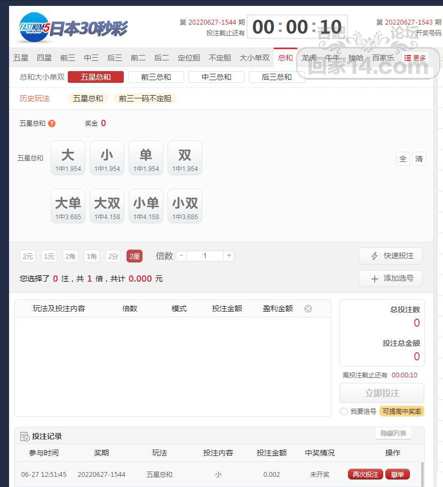Image resolution: width=443 pixels, height=487 pixels.
Task: Open history play 五星总和 pill
Action: point(88,99)
